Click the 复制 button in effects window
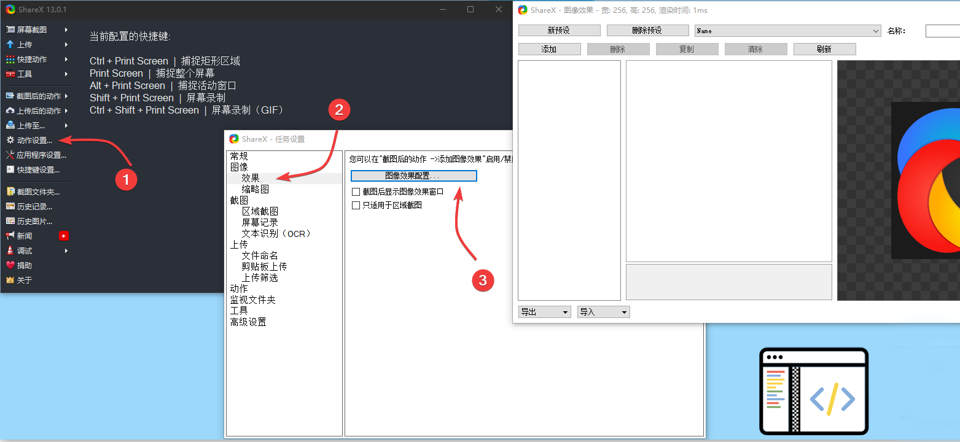The image size is (960, 442). [x=687, y=49]
